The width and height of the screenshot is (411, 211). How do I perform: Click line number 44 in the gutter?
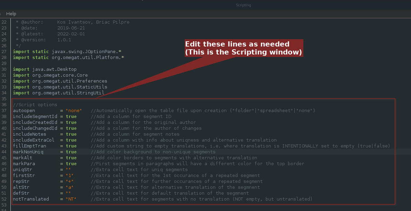pyautogui.click(x=4, y=152)
